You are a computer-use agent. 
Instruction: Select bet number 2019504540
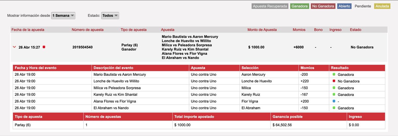click(83, 47)
